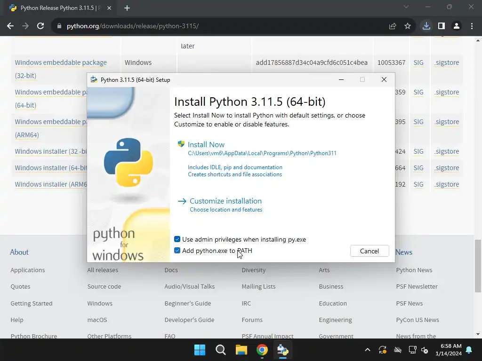Image resolution: width=482 pixels, height=361 pixels.
Task: Open the Windows Start menu
Action: tap(200, 350)
